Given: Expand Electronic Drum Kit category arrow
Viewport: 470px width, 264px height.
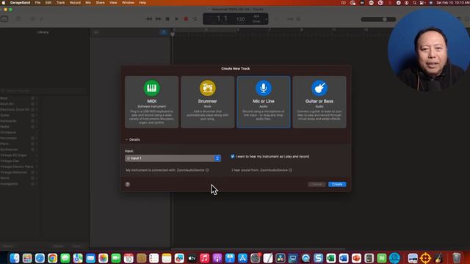Looking at the screenshot, I should tap(37, 109).
